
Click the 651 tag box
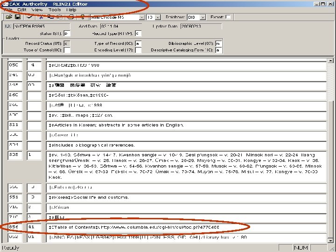[15, 198]
